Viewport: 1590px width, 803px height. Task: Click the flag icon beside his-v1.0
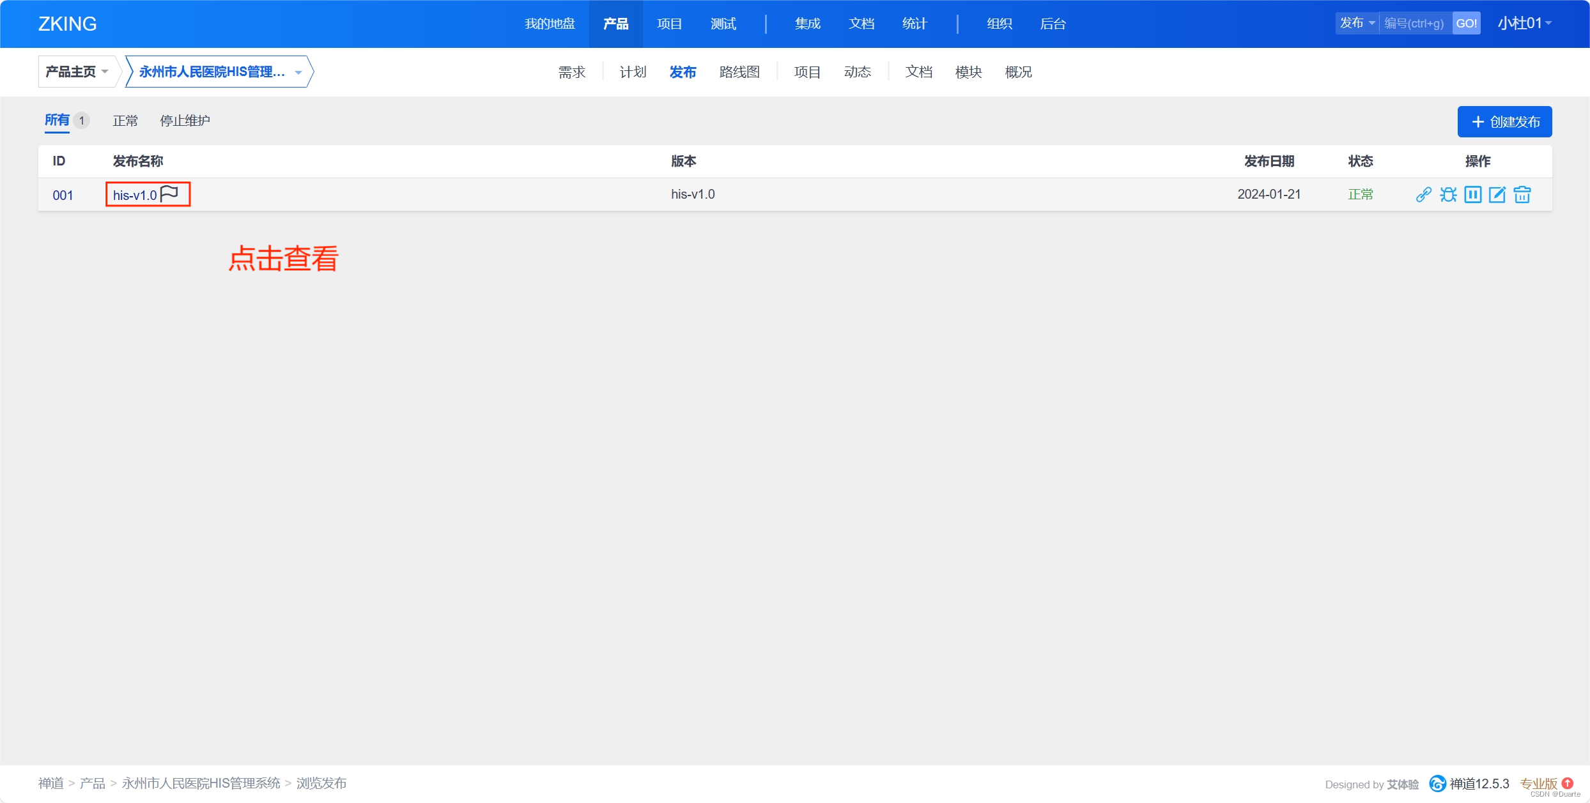(x=169, y=193)
